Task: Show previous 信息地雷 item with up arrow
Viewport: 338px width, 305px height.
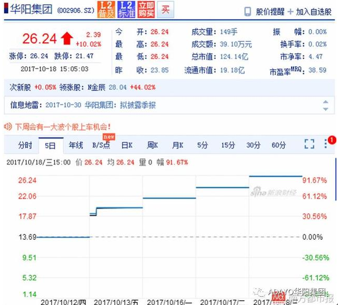Action: [x=325, y=102]
